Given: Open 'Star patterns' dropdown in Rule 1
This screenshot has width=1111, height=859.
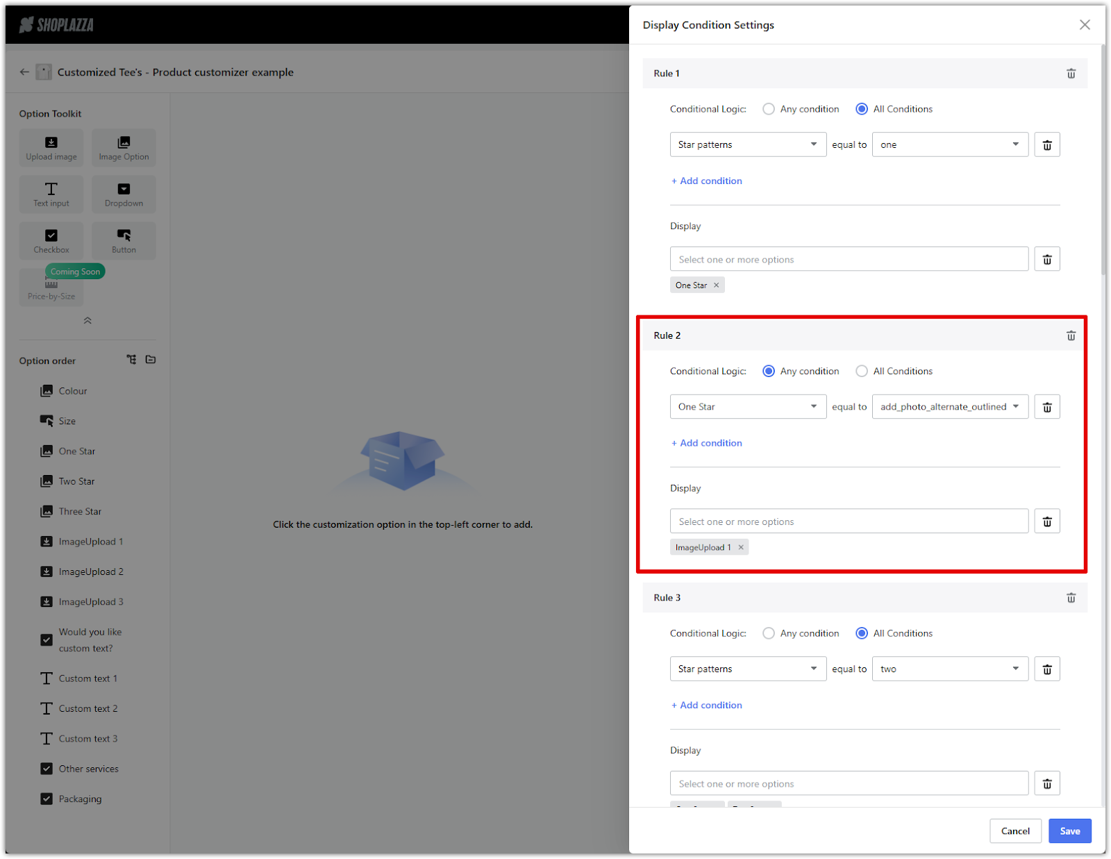Looking at the screenshot, I should click(x=748, y=144).
